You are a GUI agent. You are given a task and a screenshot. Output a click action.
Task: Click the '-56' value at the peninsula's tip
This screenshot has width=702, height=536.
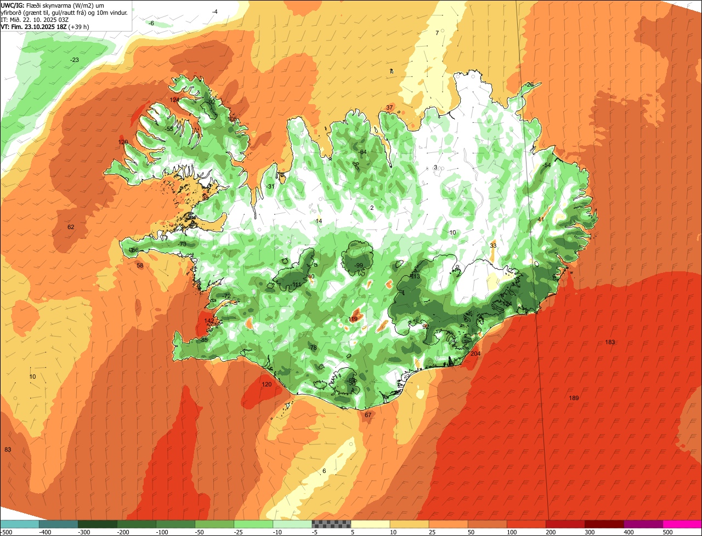[134, 250]
